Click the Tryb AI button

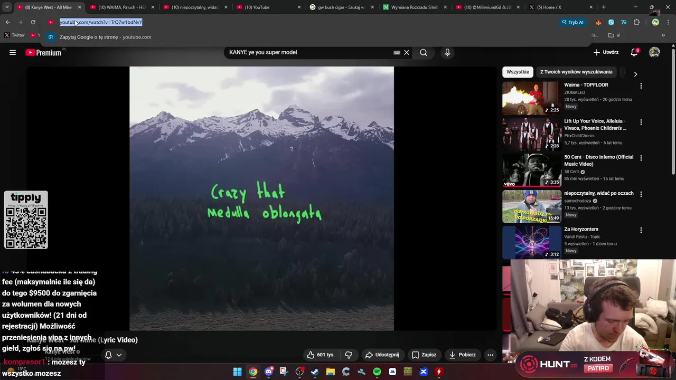click(x=572, y=22)
